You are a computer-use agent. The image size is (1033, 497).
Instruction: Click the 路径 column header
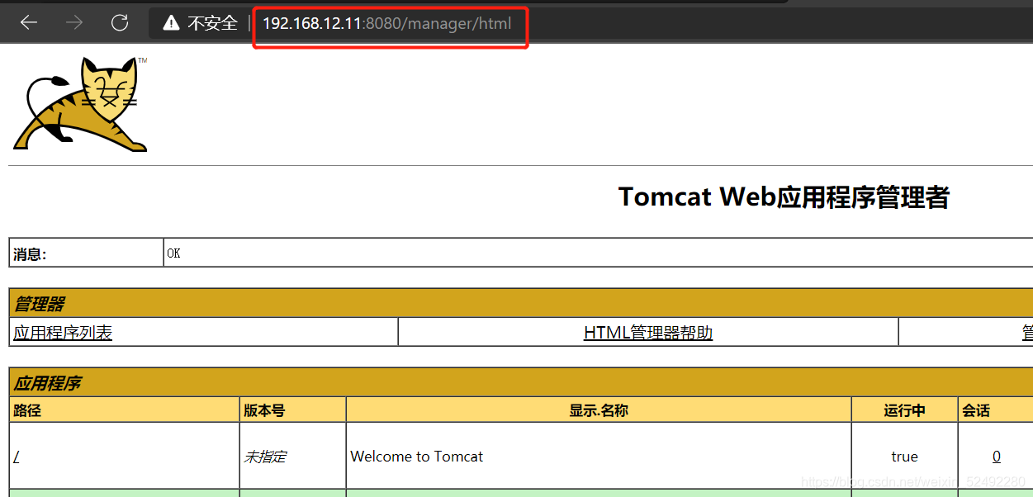pyautogui.click(x=124, y=409)
